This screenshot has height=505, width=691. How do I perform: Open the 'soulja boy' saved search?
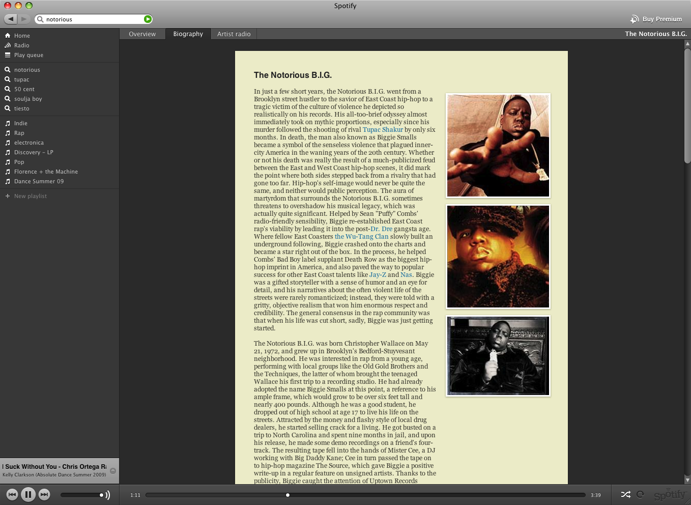(60, 99)
